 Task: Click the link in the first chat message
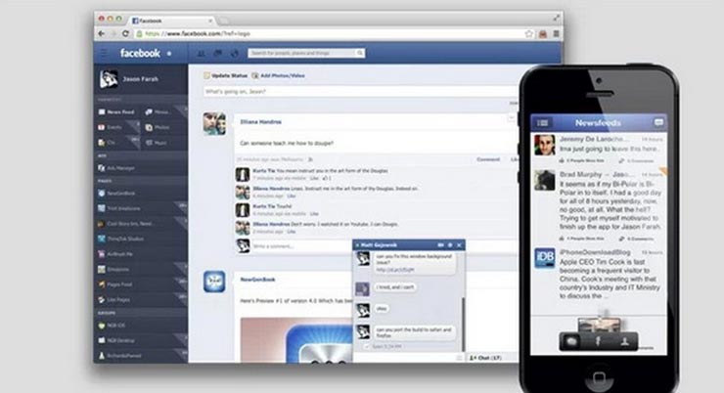tap(395, 270)
